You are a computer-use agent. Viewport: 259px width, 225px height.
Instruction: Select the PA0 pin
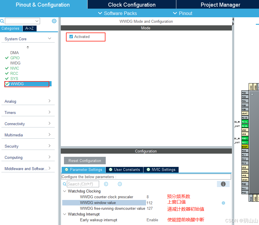pos(245,184)
